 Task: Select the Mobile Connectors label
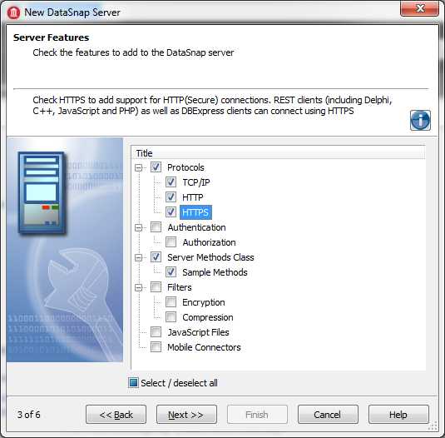coord(204,347)
